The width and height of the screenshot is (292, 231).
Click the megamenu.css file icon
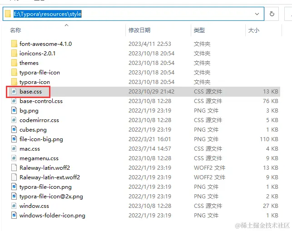point(14,158)
